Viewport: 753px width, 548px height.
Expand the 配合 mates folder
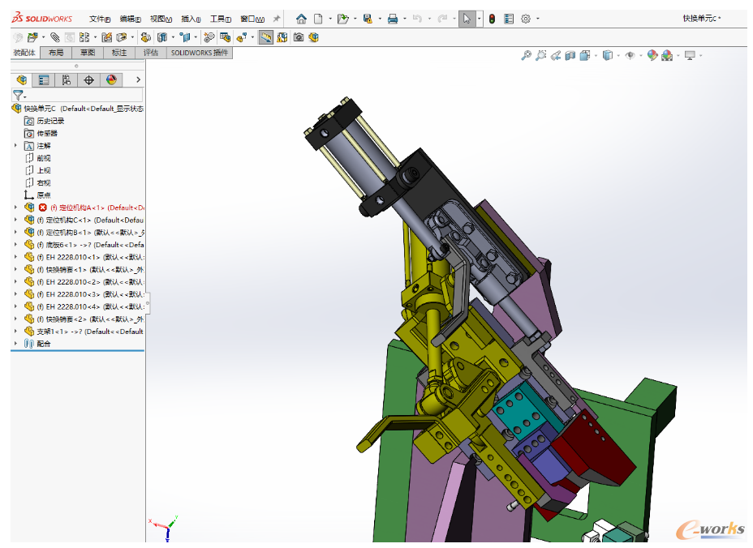click(16, 344)
